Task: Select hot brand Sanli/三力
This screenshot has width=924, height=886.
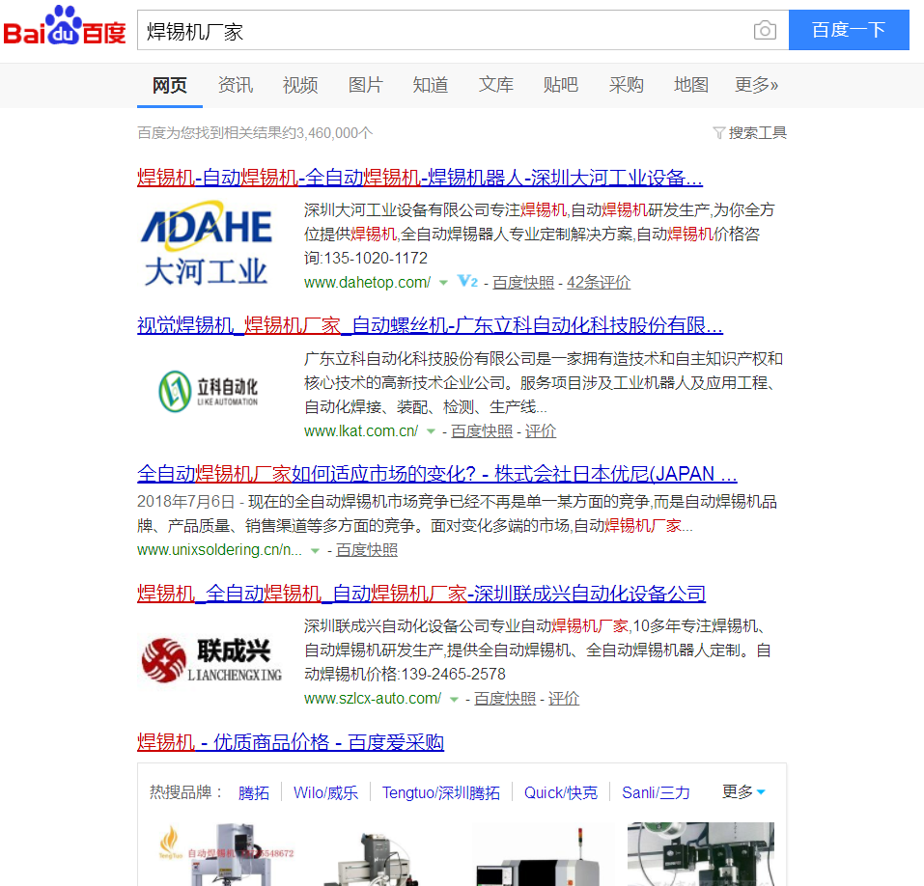Action: pyautogui.click(x=656, y=793)
